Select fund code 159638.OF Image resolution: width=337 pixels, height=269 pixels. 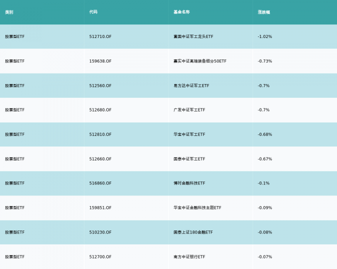tap(100, 61)
